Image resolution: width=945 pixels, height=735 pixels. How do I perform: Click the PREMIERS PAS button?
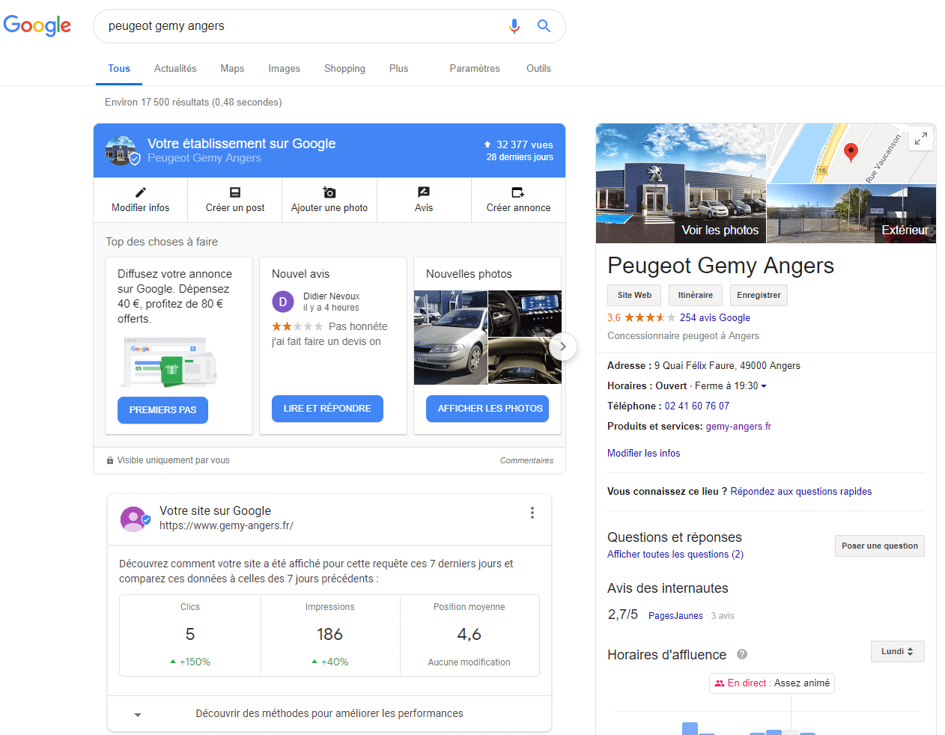162,409
